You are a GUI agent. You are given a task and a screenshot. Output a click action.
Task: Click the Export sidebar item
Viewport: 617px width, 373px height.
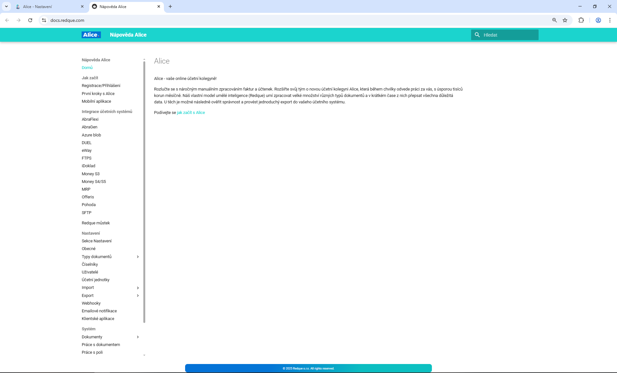tap(88, 296)
